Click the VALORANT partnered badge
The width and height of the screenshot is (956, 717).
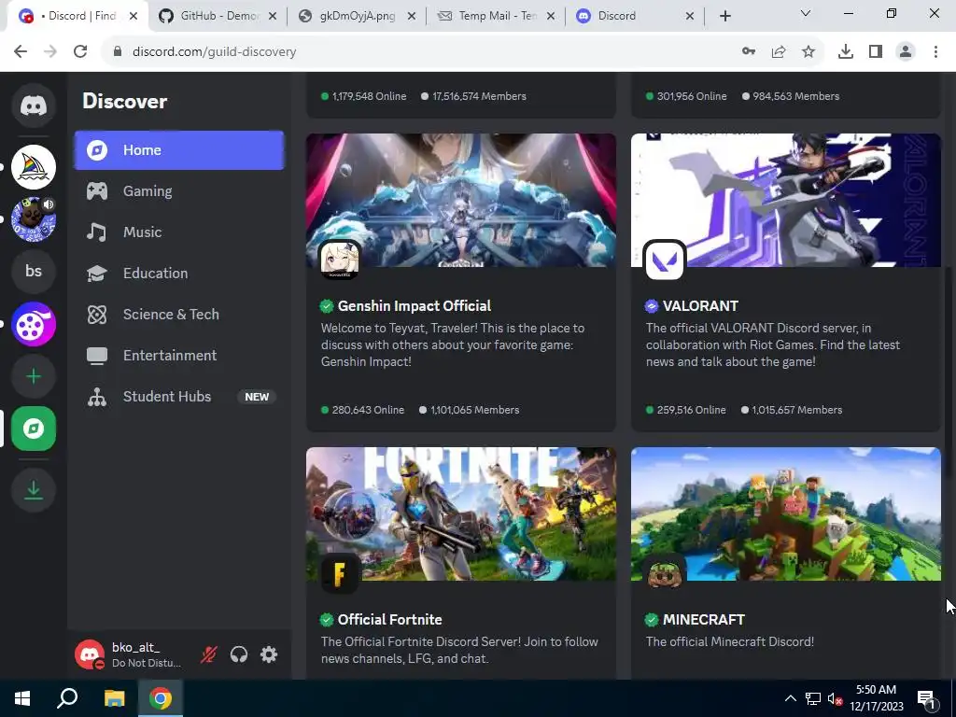click(651, 306)
